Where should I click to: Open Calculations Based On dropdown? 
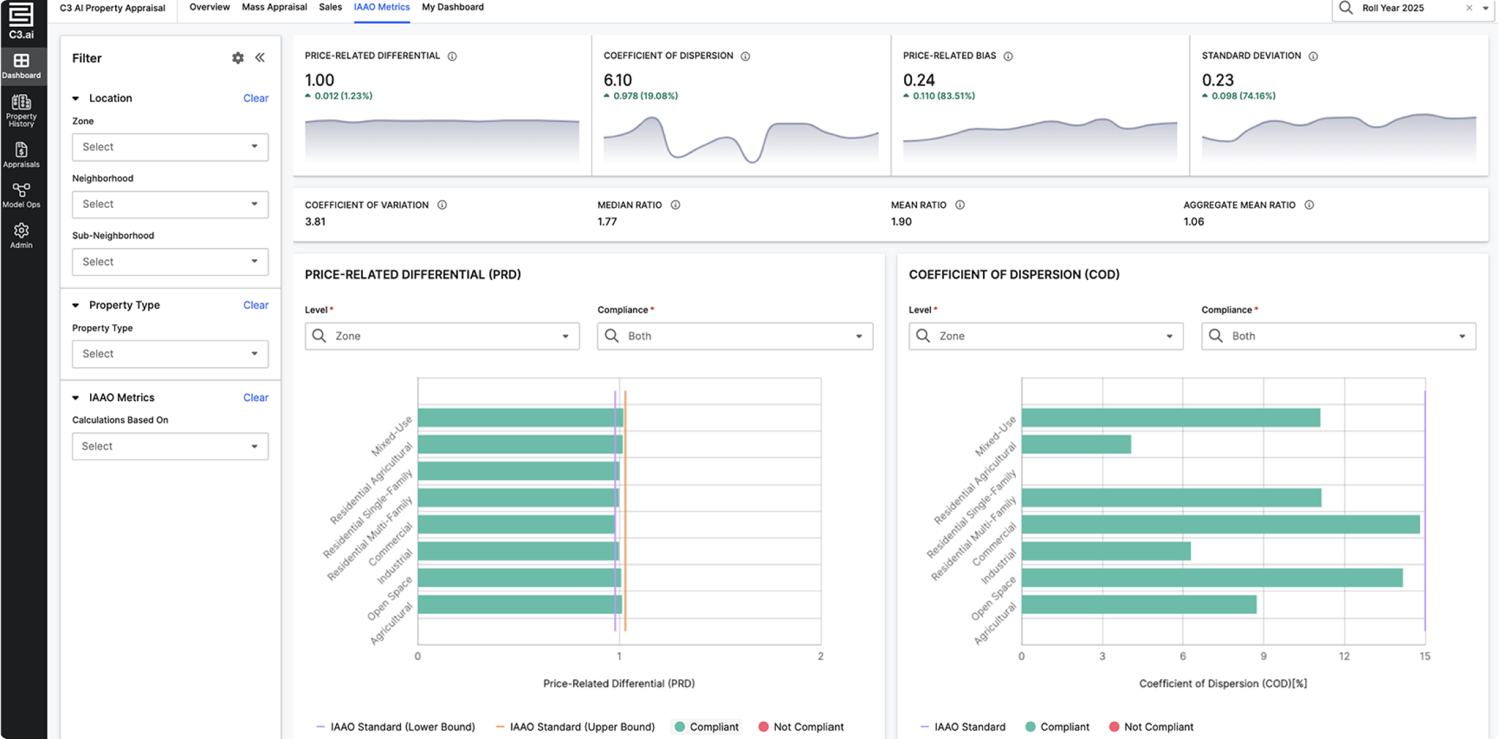click(x=170, y=446)
